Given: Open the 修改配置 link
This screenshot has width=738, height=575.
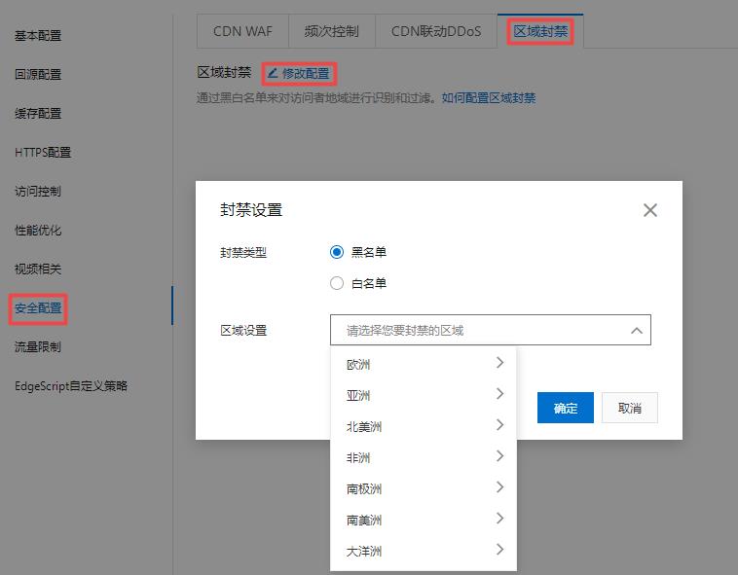Looking at the screenshot, I should [306, 73].
